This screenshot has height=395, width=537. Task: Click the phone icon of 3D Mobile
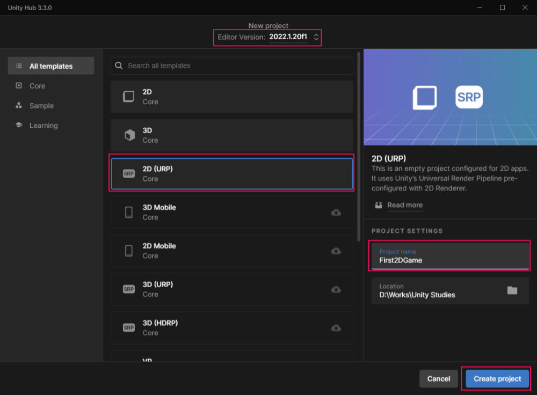click(x=129, y=212)
